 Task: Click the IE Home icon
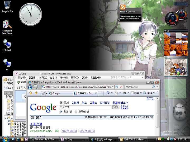108,93
